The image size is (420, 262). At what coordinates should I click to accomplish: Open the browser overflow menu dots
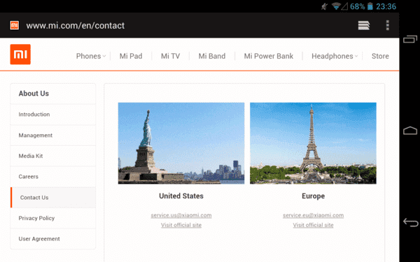click(x=387, y=25)
